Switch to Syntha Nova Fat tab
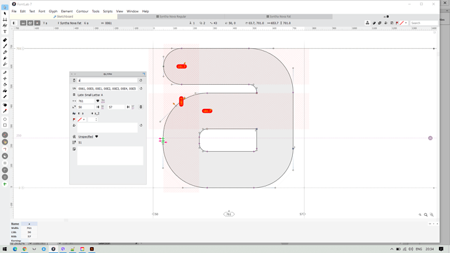 pyautogui.click(x=278, y=17)
